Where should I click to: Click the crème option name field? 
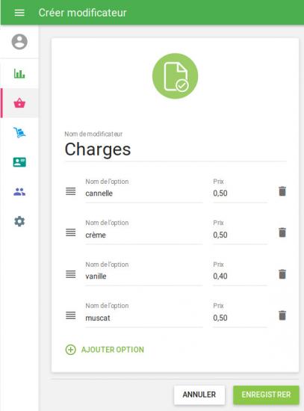click(x=144, y=235)
